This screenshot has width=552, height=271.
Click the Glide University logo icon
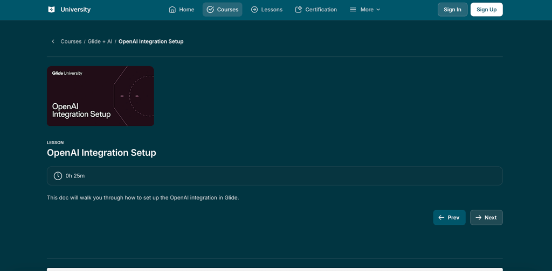[51, 10]
